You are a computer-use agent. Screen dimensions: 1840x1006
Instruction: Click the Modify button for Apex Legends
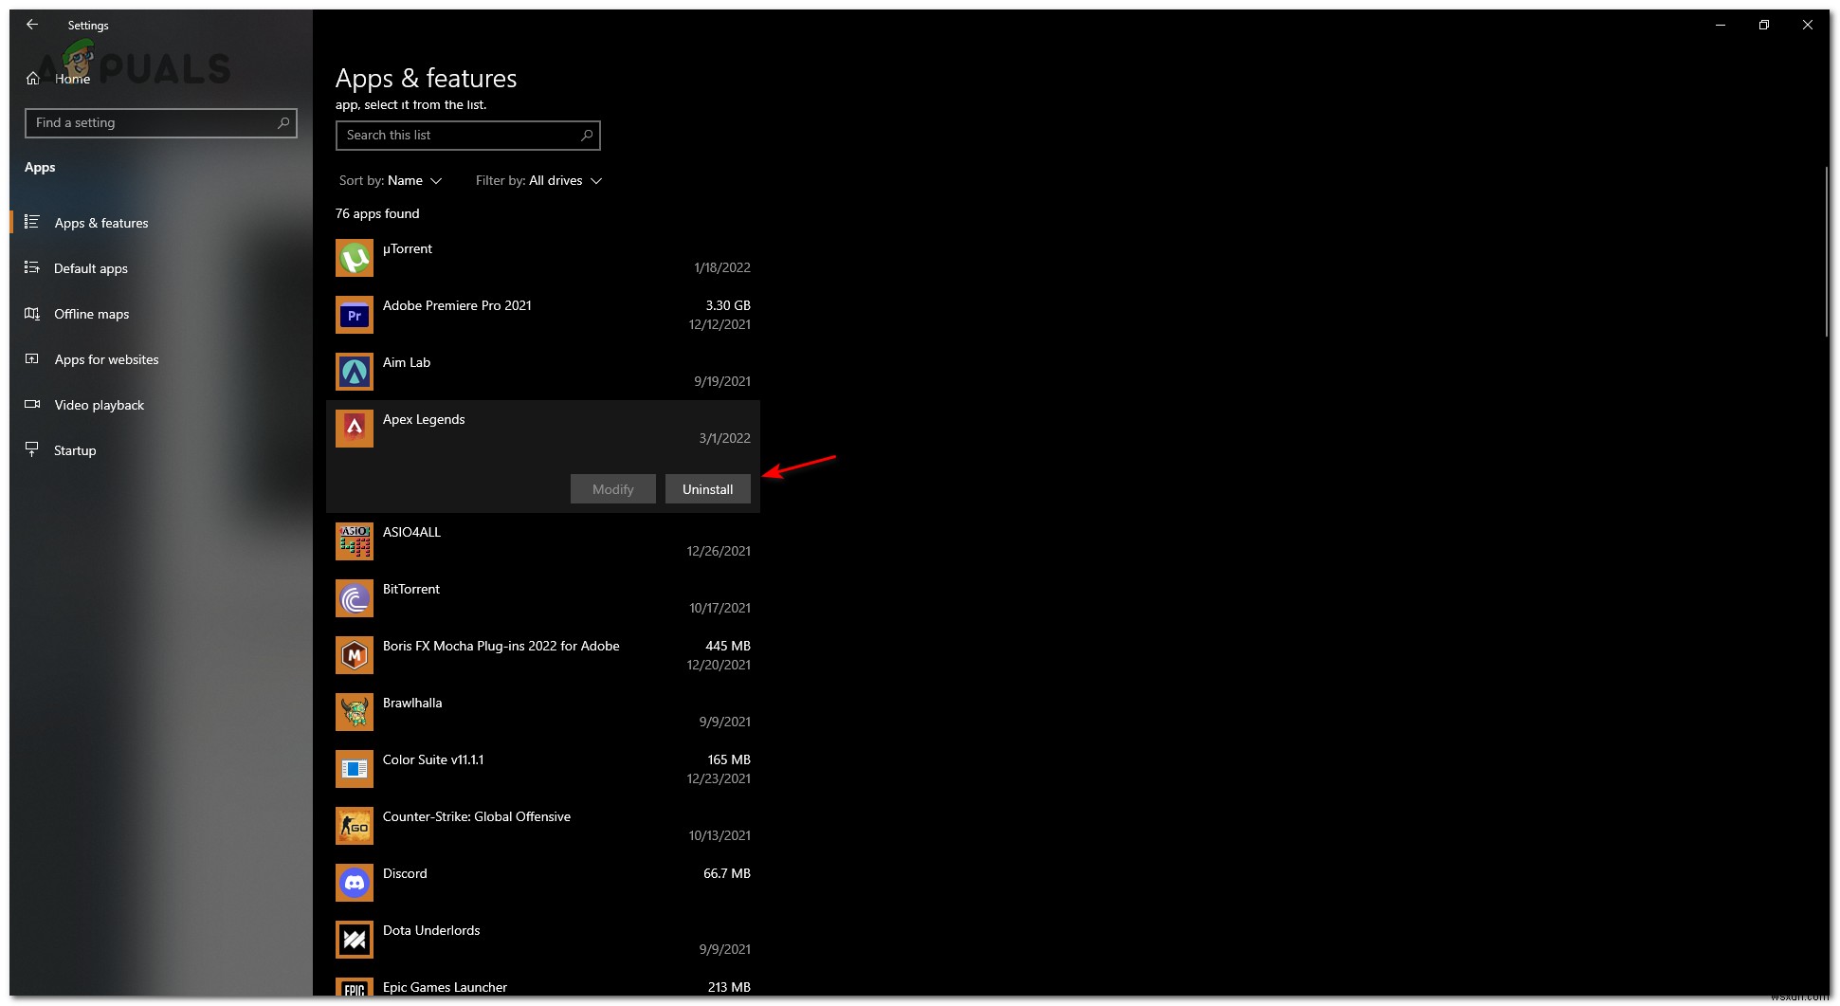click(x=612, y=489)
